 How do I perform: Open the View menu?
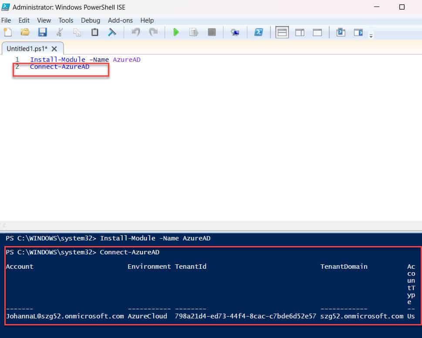point(44,20)
